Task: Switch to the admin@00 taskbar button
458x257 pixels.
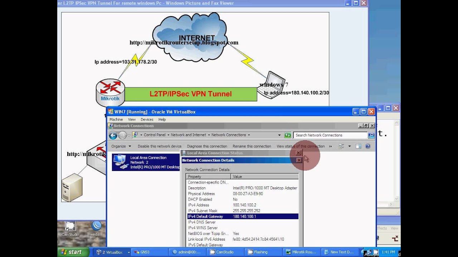Action: coord(187,252)
